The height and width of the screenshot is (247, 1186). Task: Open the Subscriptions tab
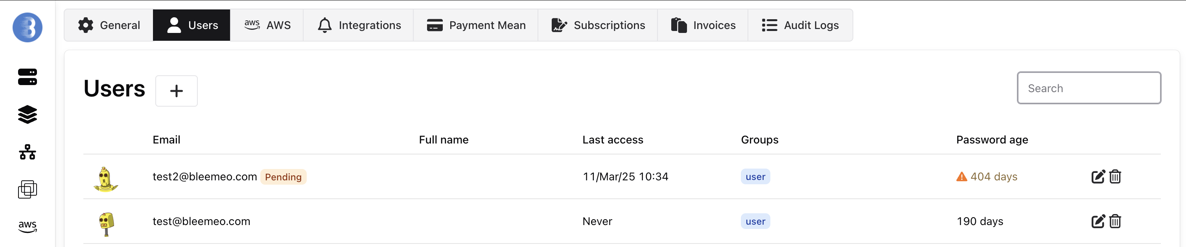[x=598, y=25]
